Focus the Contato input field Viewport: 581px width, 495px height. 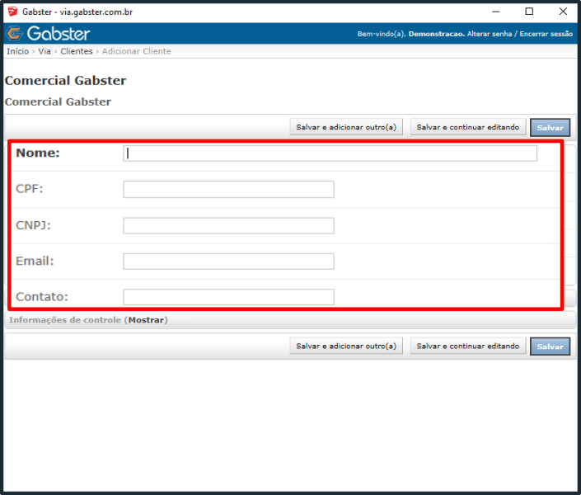click(x=228, y=297)
